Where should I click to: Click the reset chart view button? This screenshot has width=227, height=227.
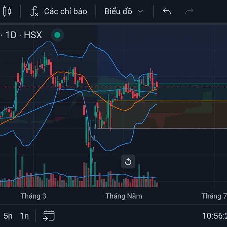(128, 162)
